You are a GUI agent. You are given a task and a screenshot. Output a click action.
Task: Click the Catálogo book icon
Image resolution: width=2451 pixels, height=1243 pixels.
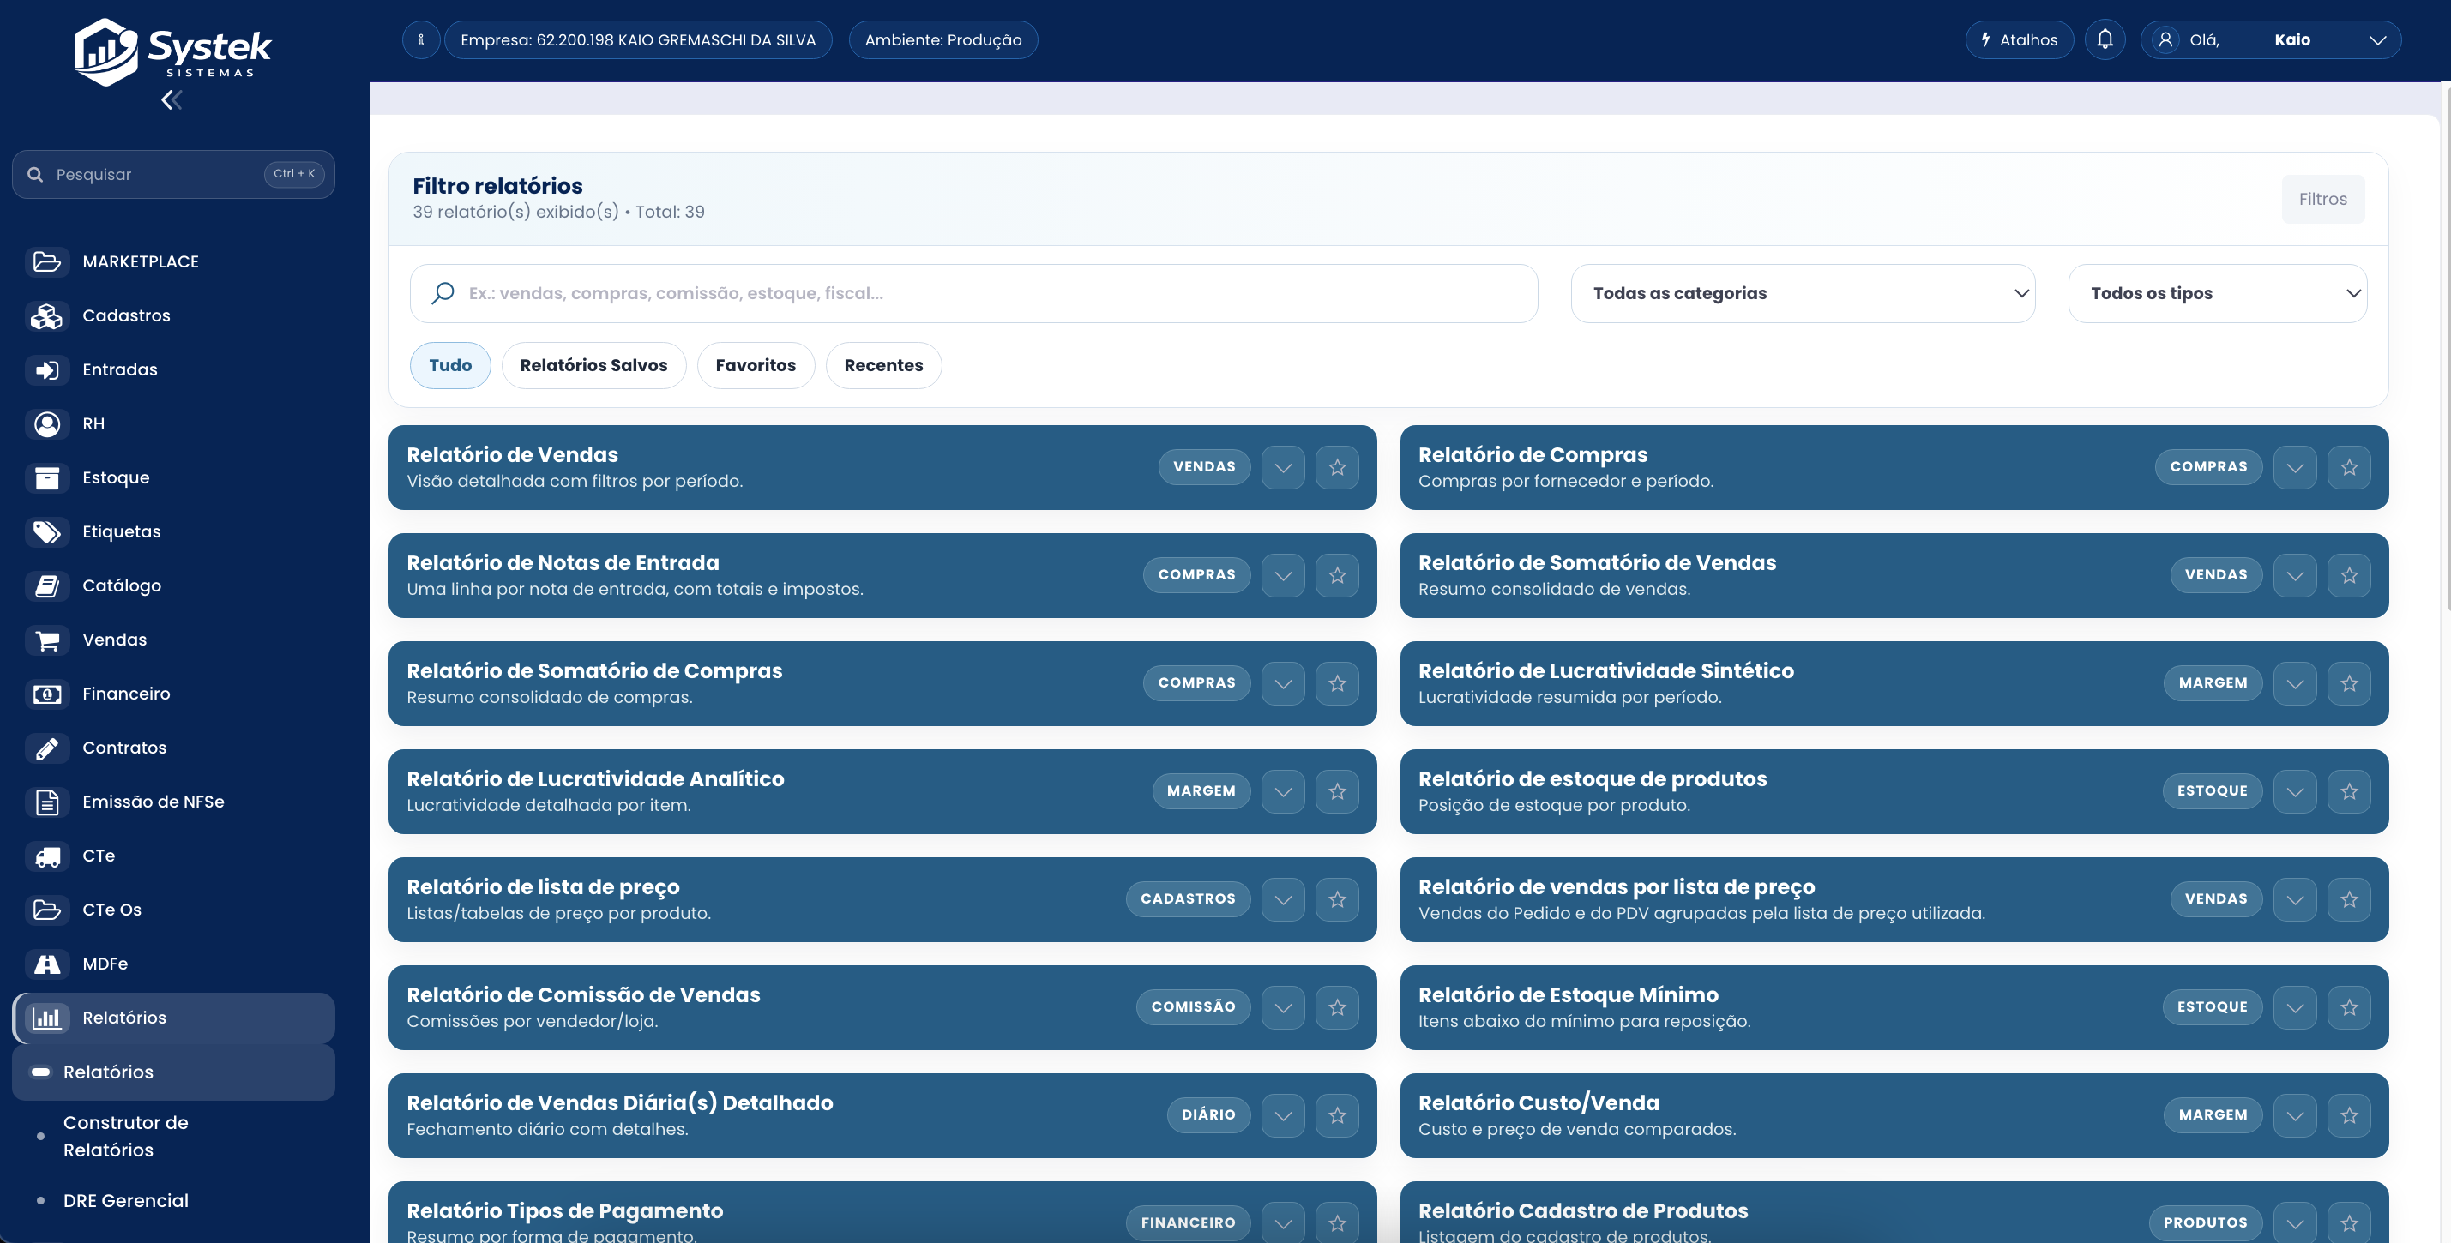46,585
